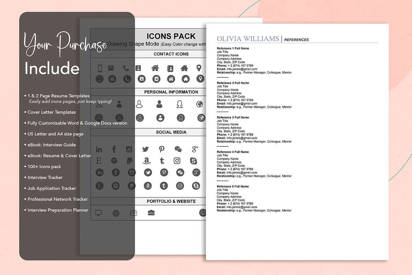Select the Reference 2 Full Name line

pyautogui.click(x=233, y=83)
